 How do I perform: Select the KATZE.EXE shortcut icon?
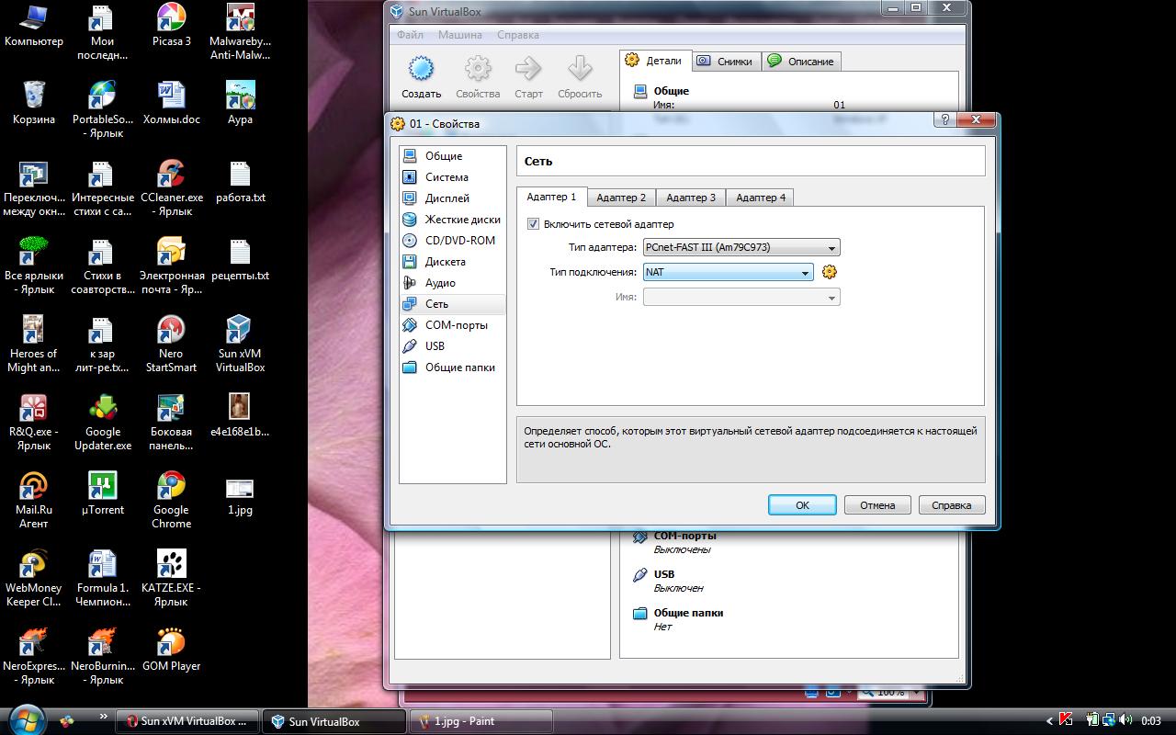coord(171,578)
